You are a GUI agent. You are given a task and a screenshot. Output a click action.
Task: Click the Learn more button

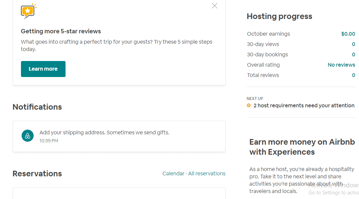43,69
